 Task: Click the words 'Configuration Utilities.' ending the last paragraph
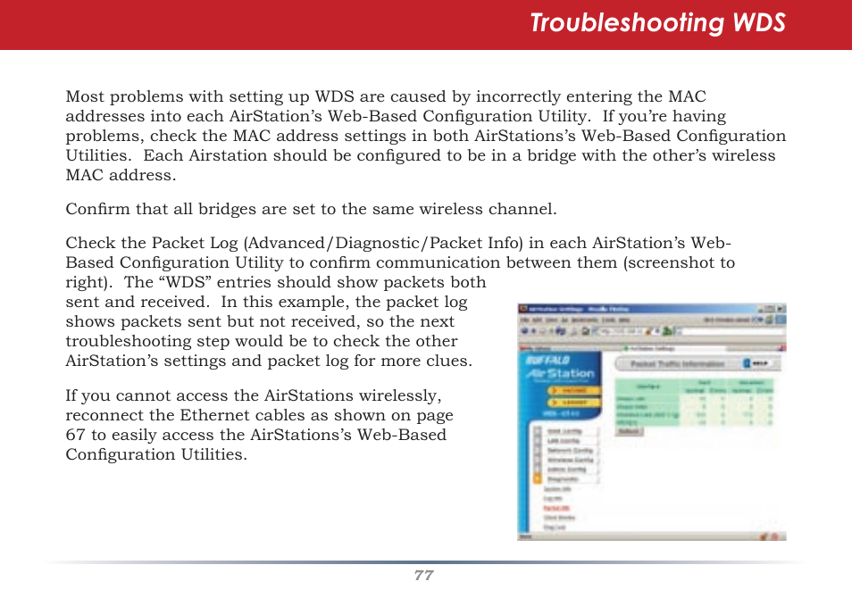click(x=156, y=454)
